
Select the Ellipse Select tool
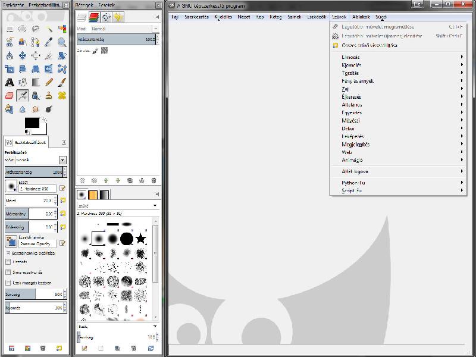pos(23,29)
